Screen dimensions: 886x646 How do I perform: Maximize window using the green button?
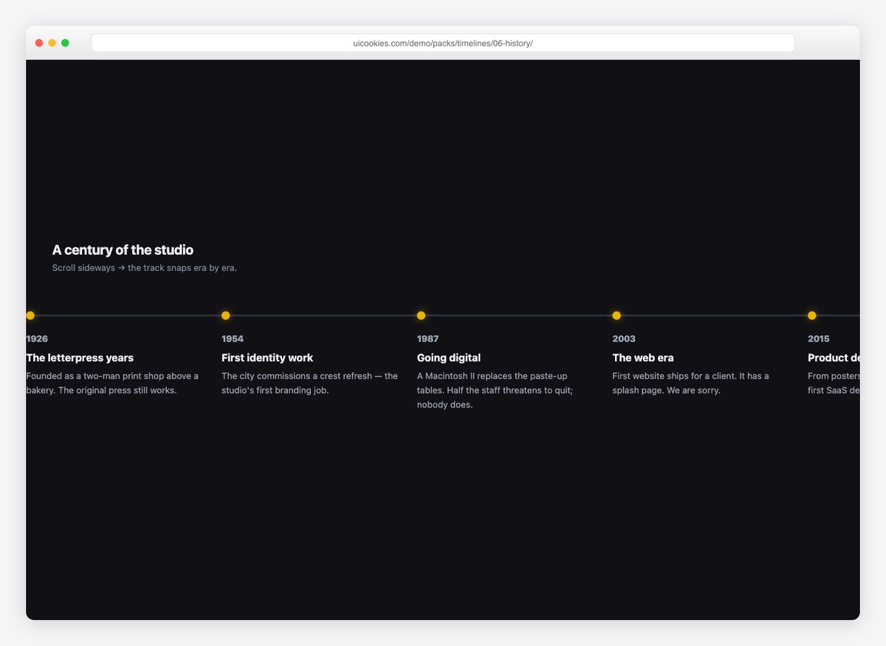[x=65, y=43]
